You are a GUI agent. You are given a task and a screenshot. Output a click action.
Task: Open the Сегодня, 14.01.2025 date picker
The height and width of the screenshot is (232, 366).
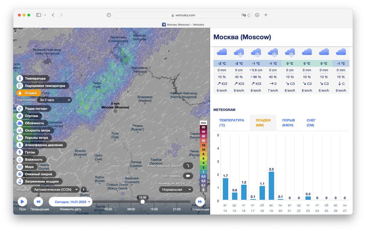pos(71,202)
